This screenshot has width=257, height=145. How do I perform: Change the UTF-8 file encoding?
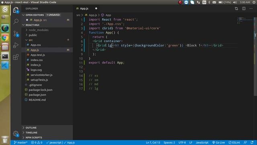[182, 143]
